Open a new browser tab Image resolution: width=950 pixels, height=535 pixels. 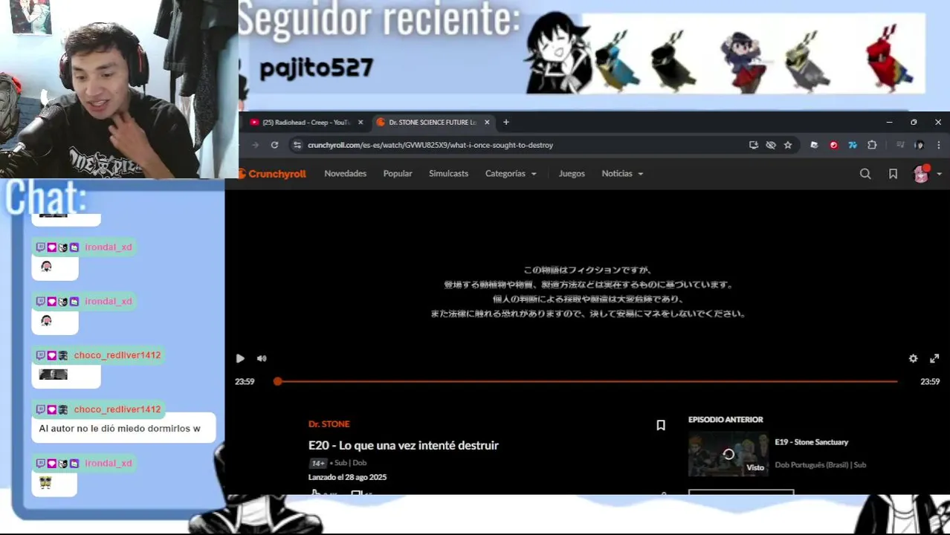506,122
